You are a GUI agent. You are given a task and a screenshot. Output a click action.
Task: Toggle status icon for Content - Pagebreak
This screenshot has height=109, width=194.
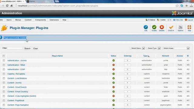113,101
